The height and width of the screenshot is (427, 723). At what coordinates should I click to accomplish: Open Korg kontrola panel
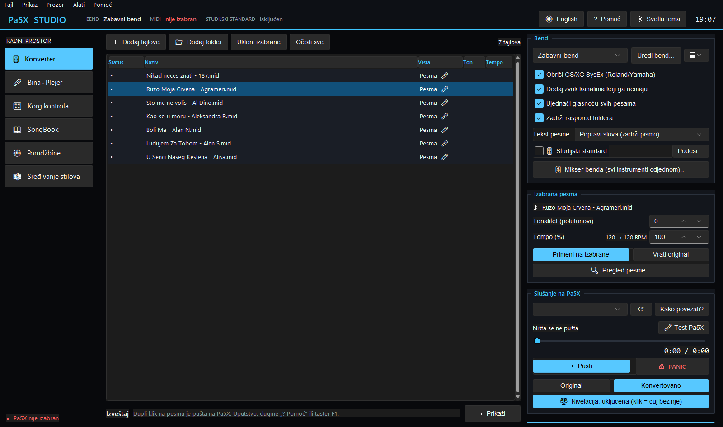(x=49, y=106)
